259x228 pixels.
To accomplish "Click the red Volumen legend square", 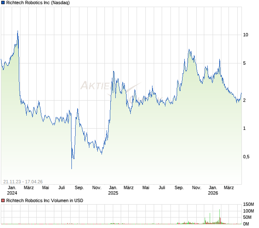I will click(x=3, y=201).
